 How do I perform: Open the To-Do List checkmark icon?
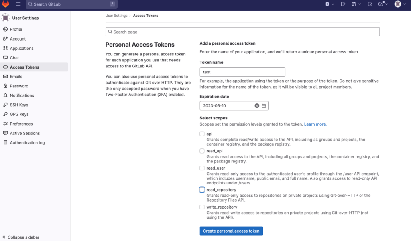tap(370, 4)
